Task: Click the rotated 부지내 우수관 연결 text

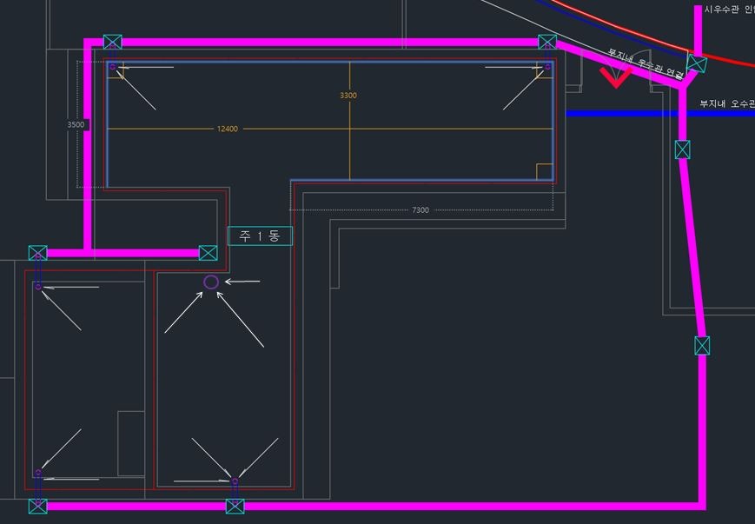Action: tap(645, 66)
